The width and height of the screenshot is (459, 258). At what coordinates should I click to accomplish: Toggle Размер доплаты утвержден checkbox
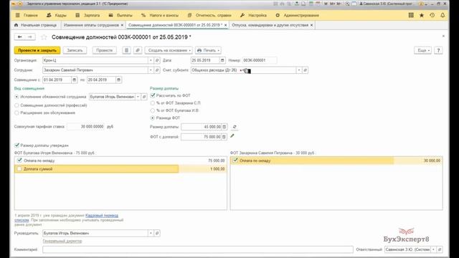(x=16, y=145)
